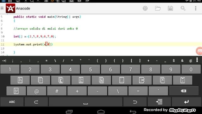202x114 pixels.
Task: Tap the page icon marked with an X
Action: [x=163, y=80]
